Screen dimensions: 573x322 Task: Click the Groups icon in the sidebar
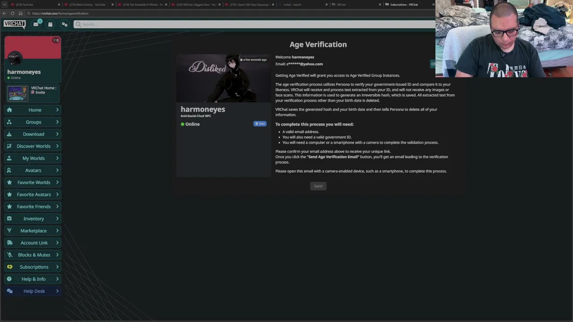[x=9, y=122]
